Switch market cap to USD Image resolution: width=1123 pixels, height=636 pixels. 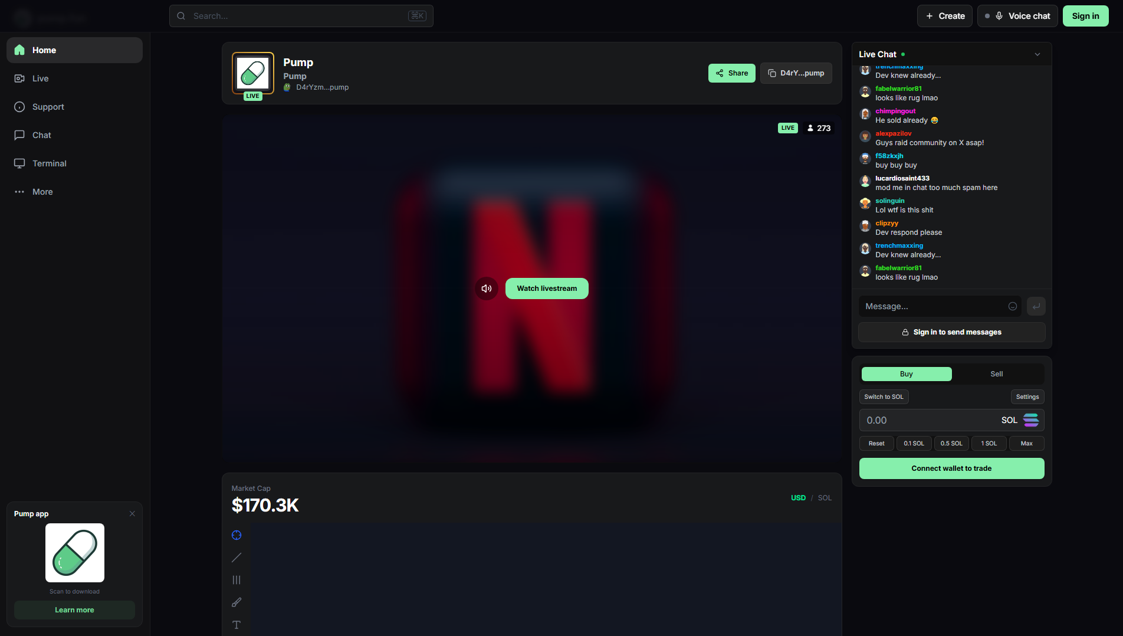798,498
